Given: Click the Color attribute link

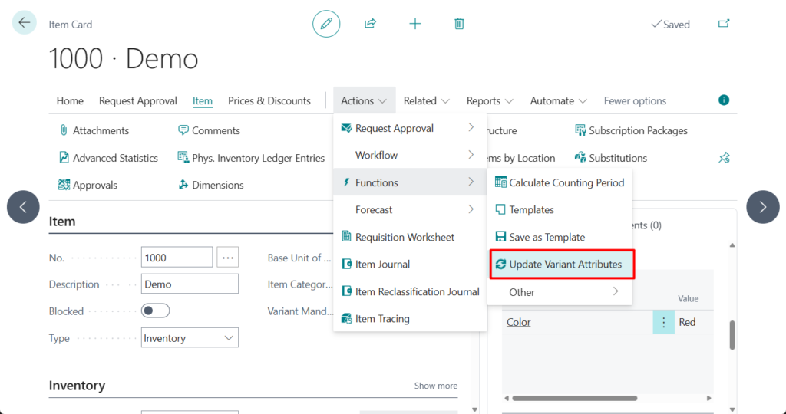Looking at the screenshot, I should click(519, 322).
